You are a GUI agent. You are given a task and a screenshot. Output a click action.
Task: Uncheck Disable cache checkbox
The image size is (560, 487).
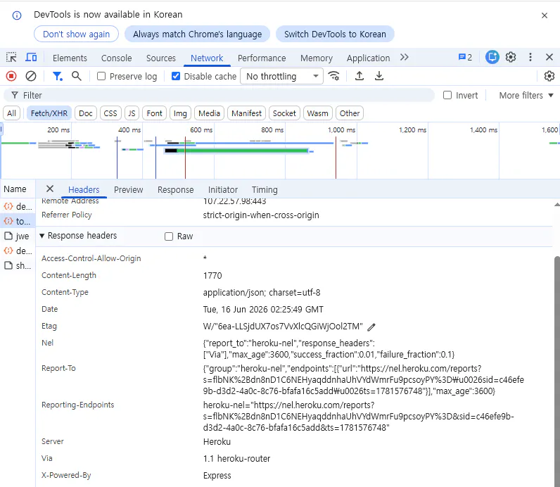[x=176, y=76]
